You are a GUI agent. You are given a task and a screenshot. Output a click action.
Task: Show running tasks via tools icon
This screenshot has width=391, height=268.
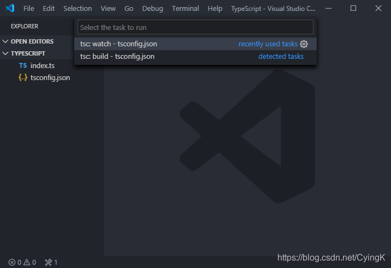point(49,262)
